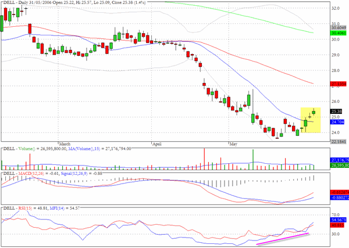Click the 22.1841 lower band value label

click(339, 142)
